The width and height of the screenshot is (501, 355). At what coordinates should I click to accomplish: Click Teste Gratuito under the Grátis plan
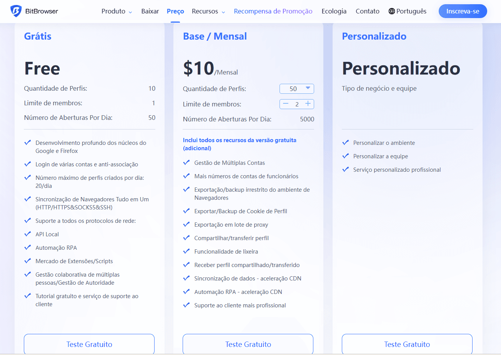tap(89, 344)
